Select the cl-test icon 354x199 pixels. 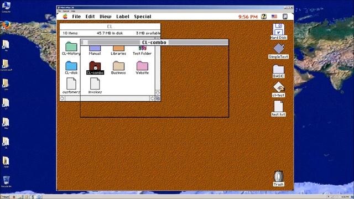click(278, 87)
